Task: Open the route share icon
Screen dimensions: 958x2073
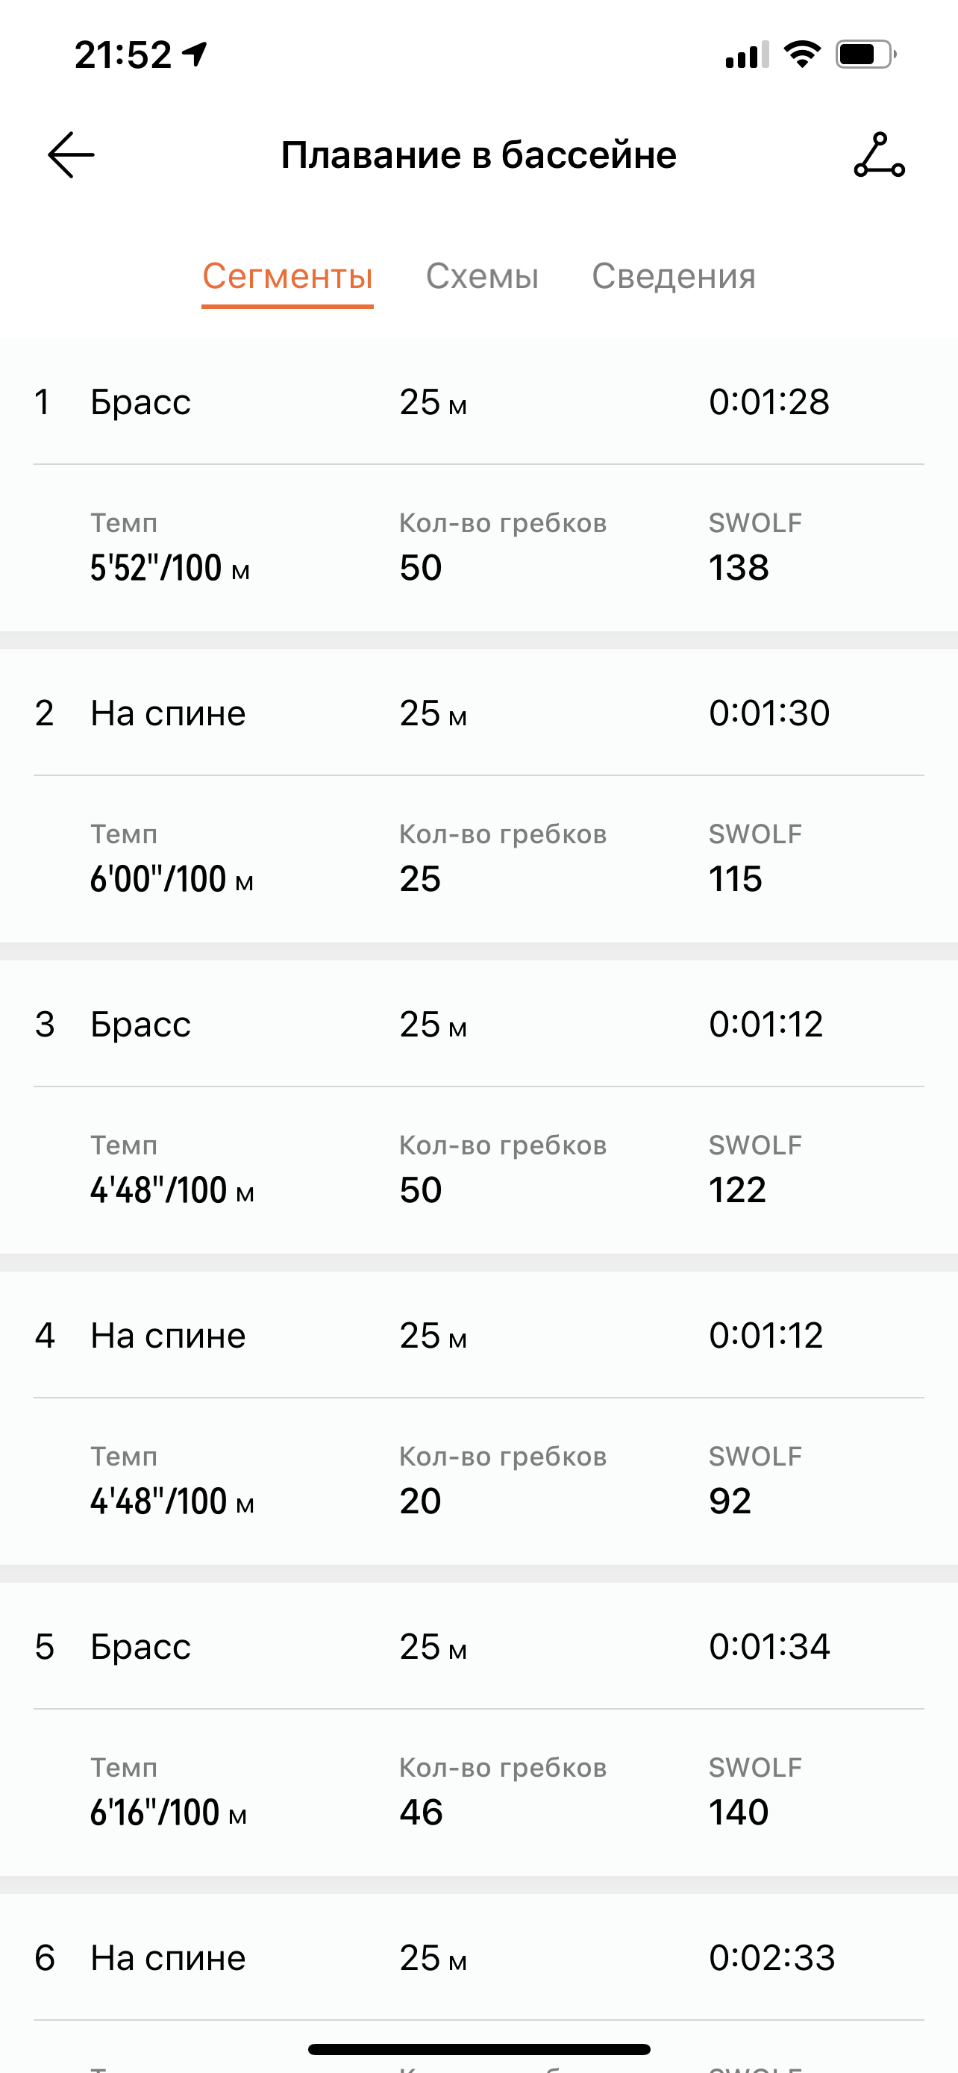Action: [878, 154]
